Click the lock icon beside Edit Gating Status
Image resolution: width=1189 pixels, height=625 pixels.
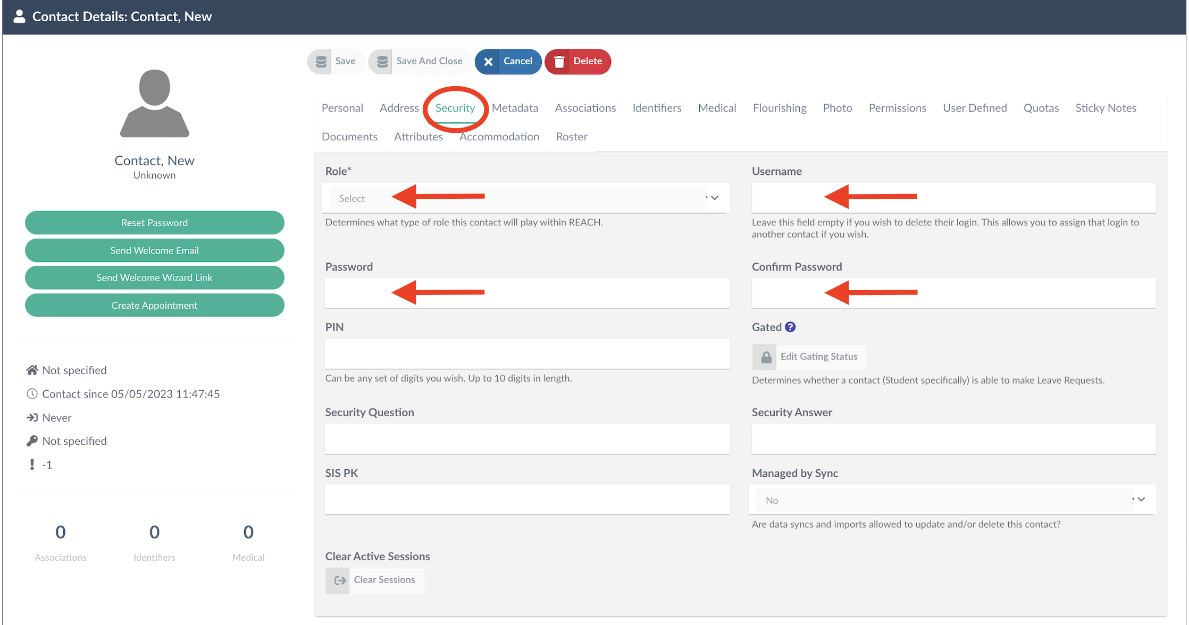tap(766, 357)
